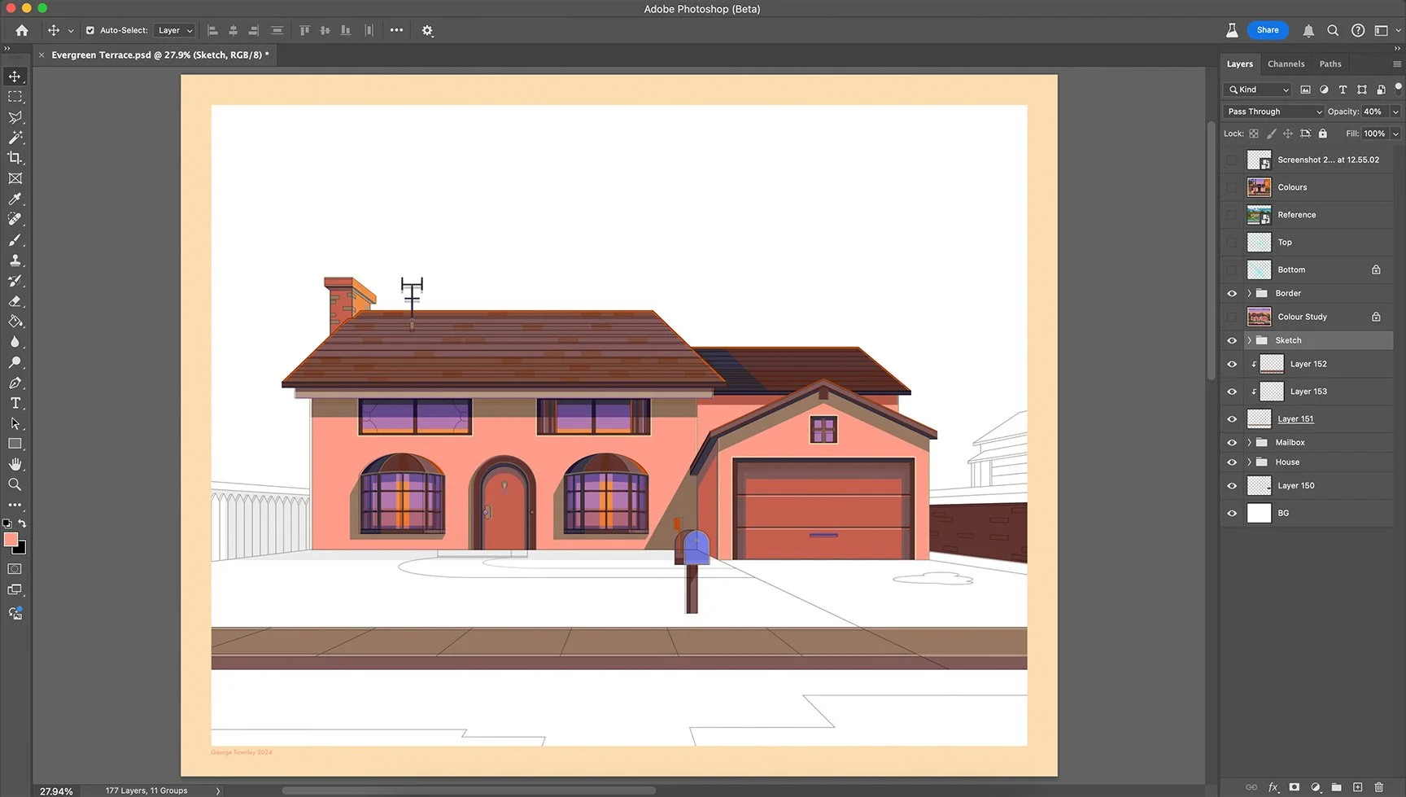This screenshot has width=1406, height=797.
Task: Select the Zoom tool
Action: point(15,484)
